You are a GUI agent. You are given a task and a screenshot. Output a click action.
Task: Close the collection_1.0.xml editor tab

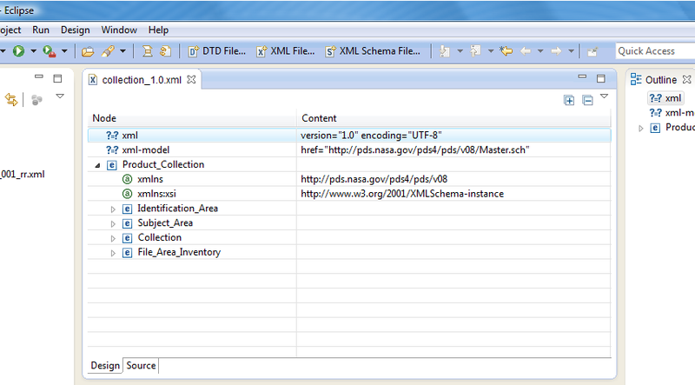[191, 79]
